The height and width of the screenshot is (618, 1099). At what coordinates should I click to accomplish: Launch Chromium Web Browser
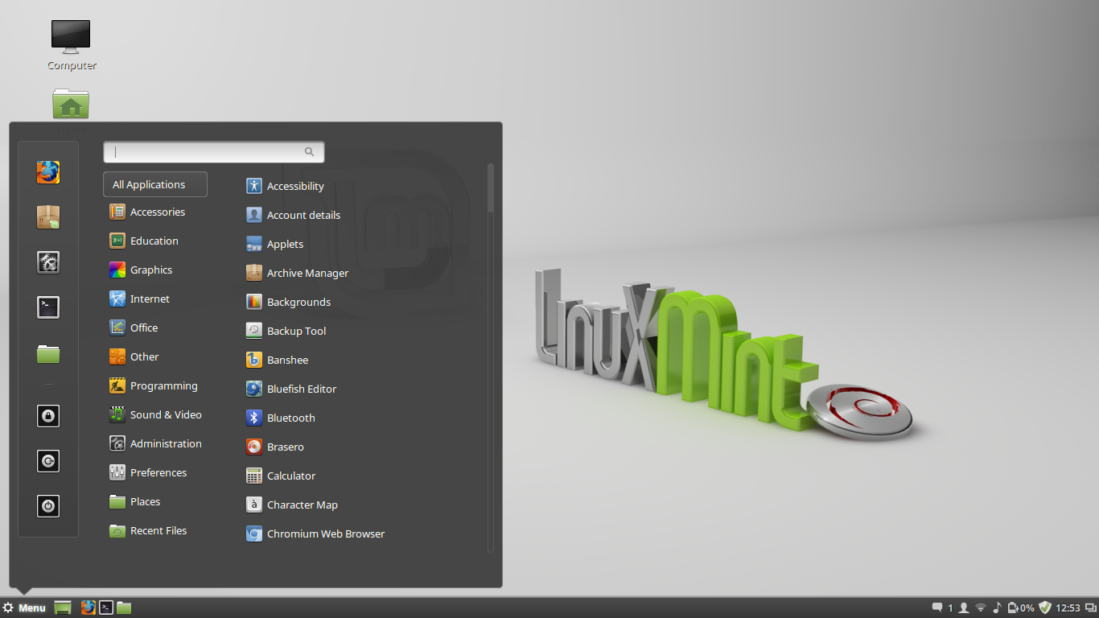[325, 534]
